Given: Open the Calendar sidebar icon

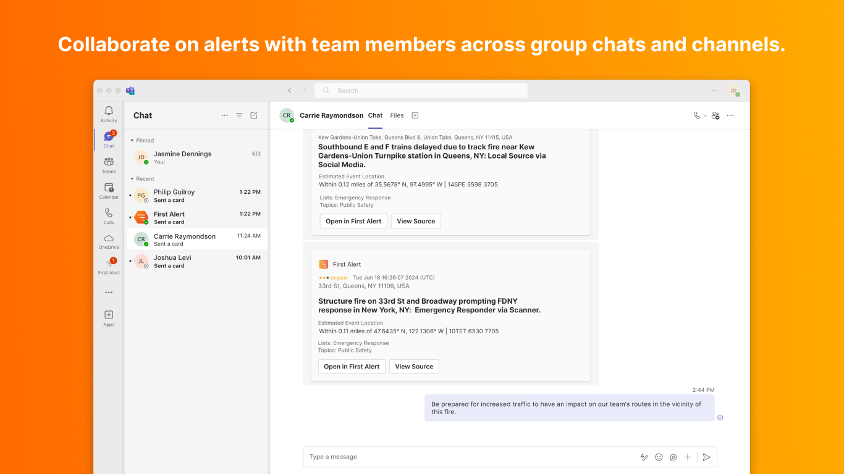Looking at the screenshot, I should point(109,190).
